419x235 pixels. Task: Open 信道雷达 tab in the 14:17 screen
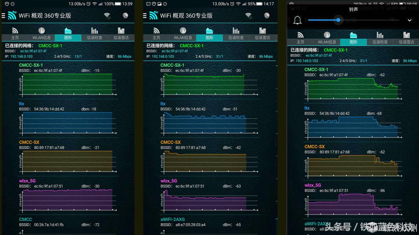[x=262, y=33]
